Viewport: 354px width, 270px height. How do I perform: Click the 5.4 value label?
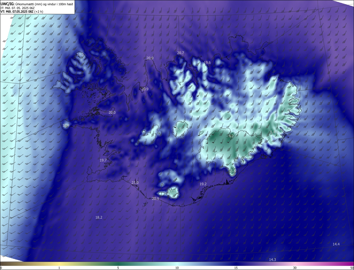272,133
